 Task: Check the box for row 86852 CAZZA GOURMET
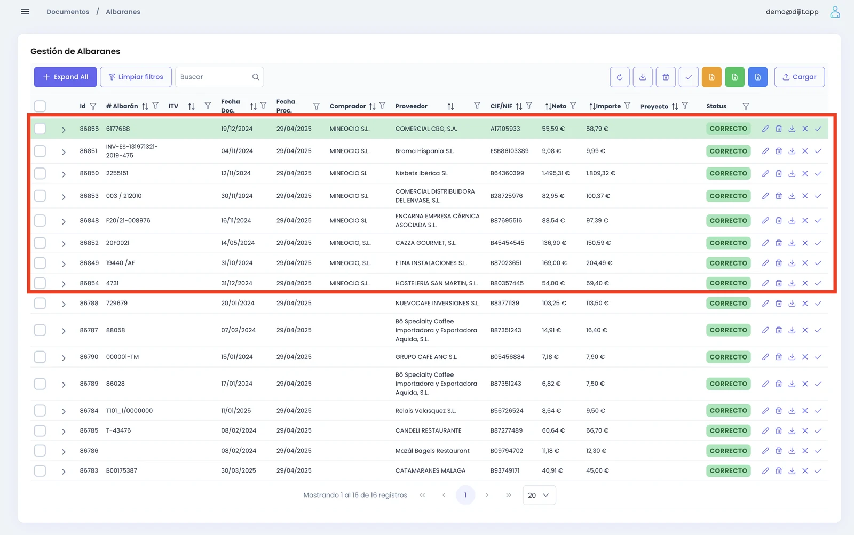[x=40, y=243]
